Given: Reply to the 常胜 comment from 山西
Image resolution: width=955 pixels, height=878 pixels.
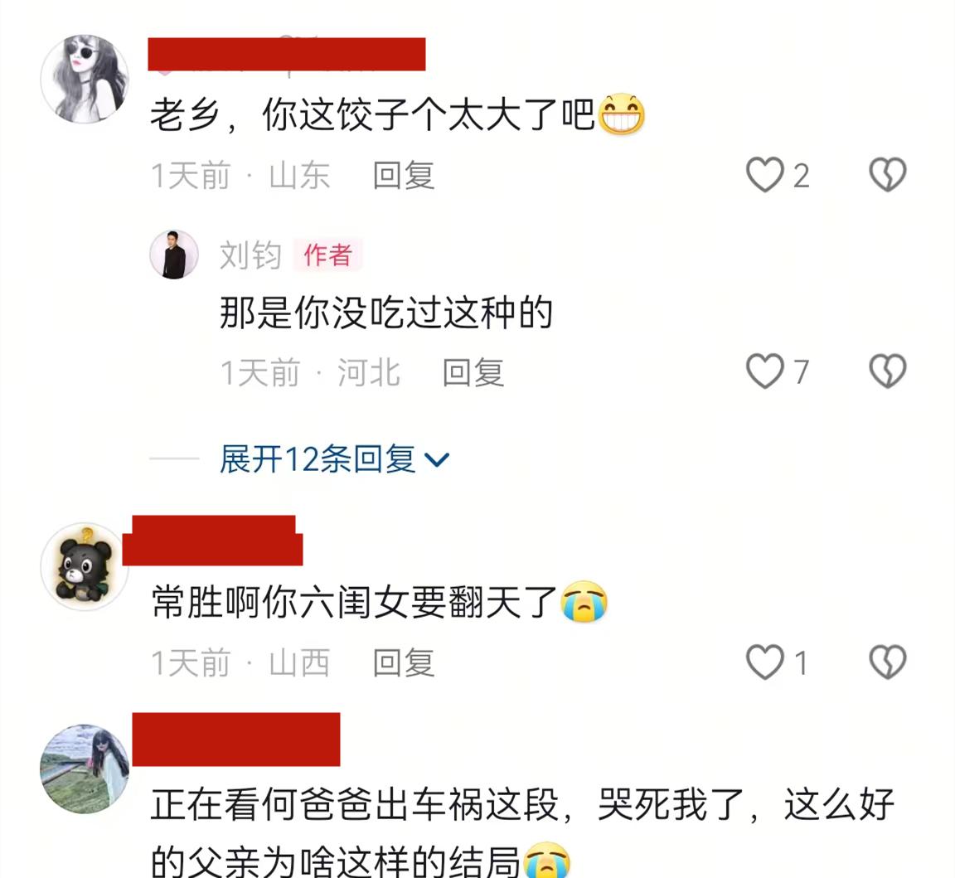Looking at the screenshot, I should (x=404, y=663).
